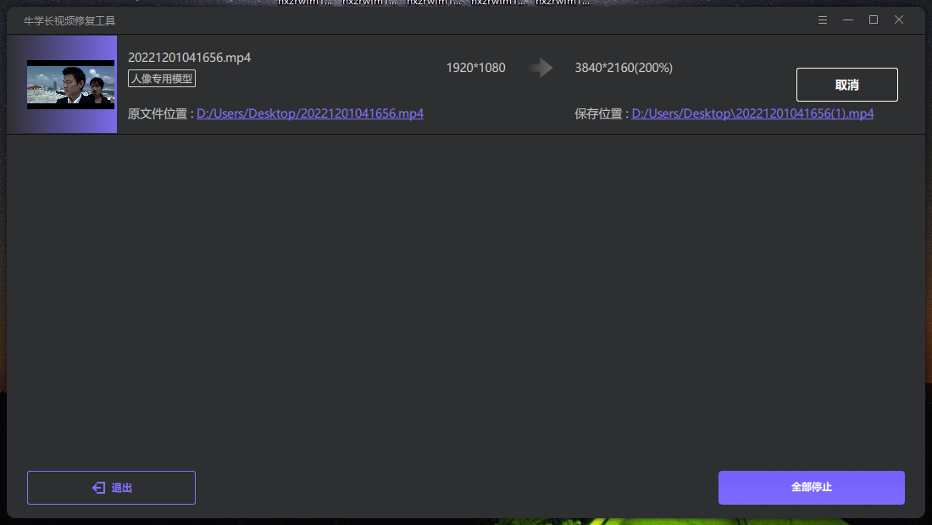Open the original file location link
This screenshot has width=932, height=525.
309,113
